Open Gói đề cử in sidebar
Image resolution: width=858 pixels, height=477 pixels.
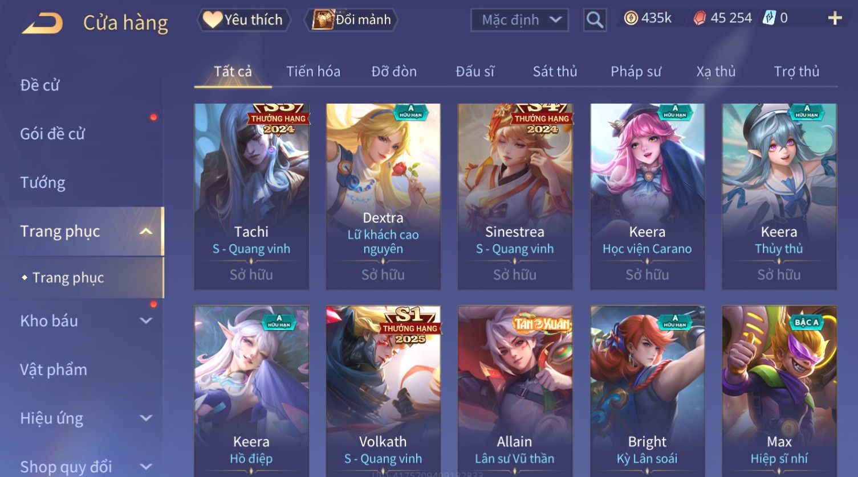coord(52,134)
